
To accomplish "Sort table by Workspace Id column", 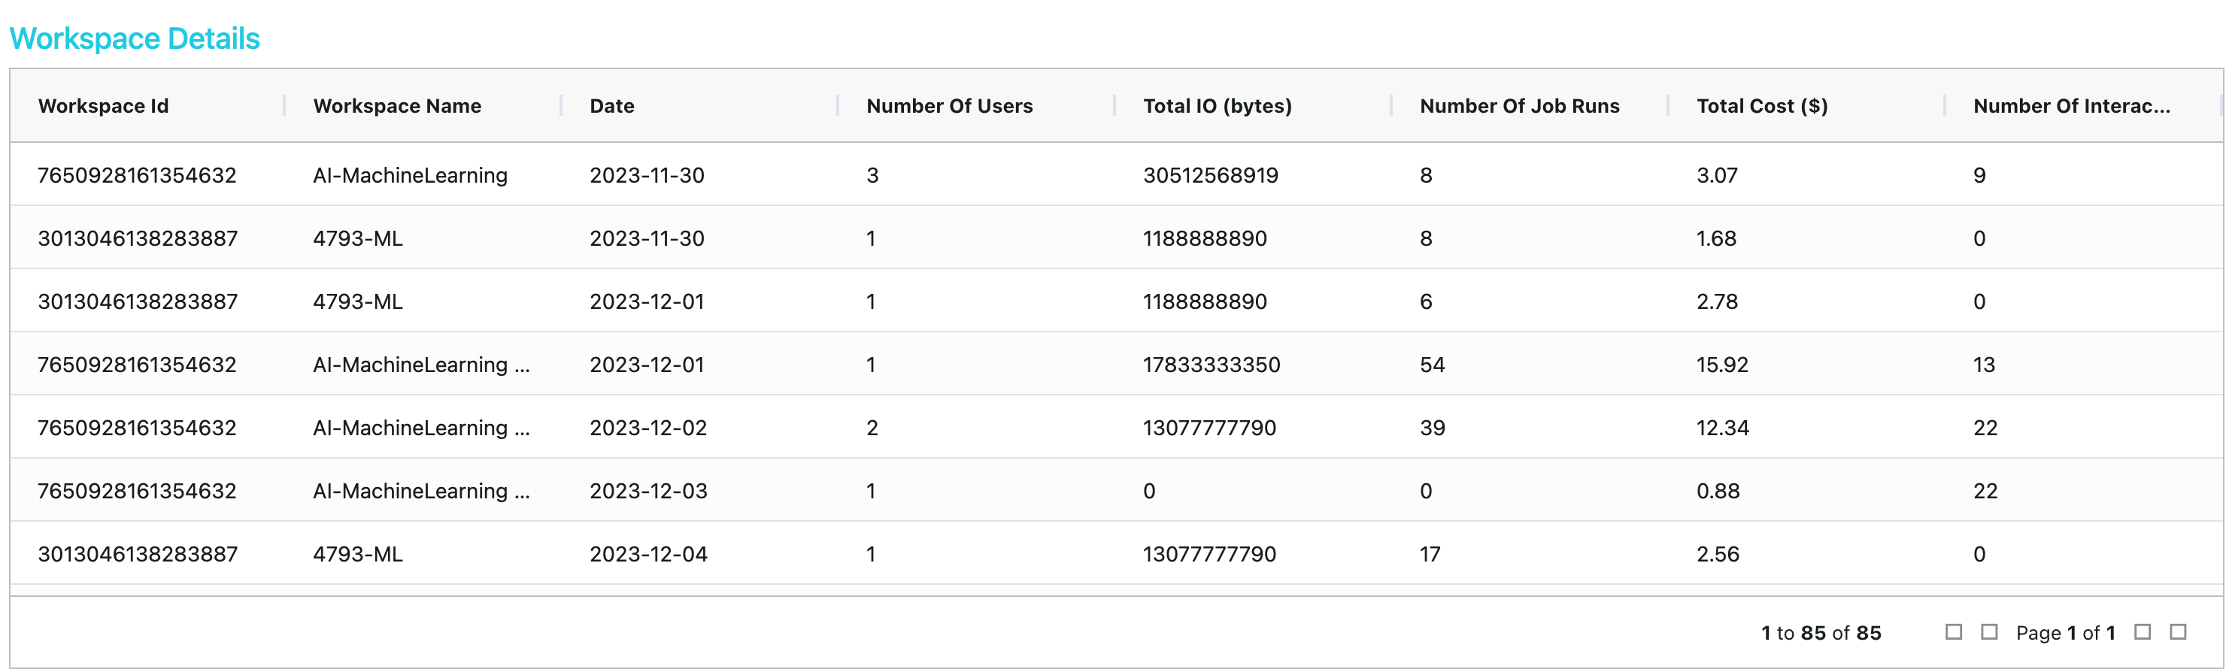I will tap(104, 106).
